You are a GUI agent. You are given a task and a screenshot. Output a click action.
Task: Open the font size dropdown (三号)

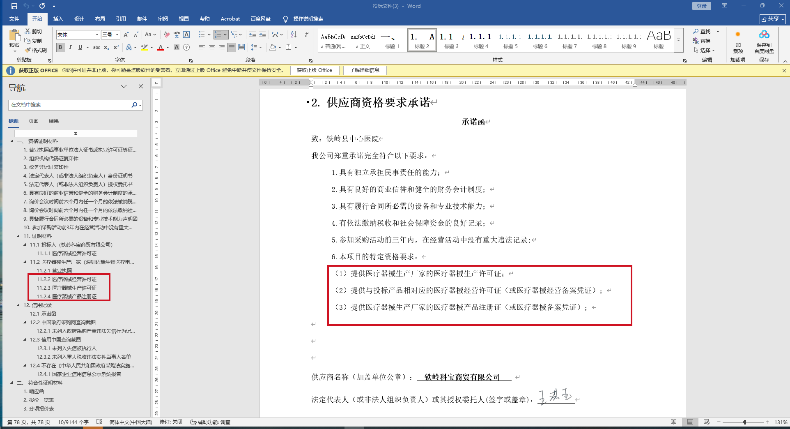click(117, 35)
